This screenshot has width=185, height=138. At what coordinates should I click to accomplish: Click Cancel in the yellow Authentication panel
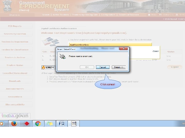coord(156,51)
